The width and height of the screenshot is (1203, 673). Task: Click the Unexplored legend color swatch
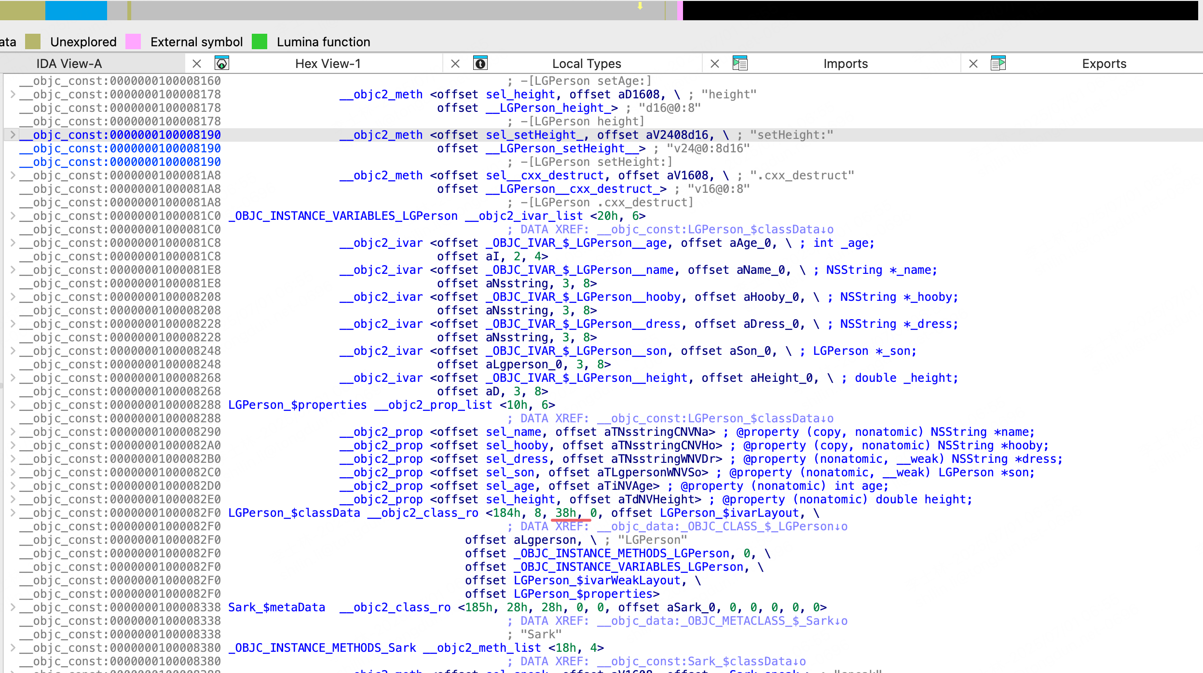[x=33, y=42]
